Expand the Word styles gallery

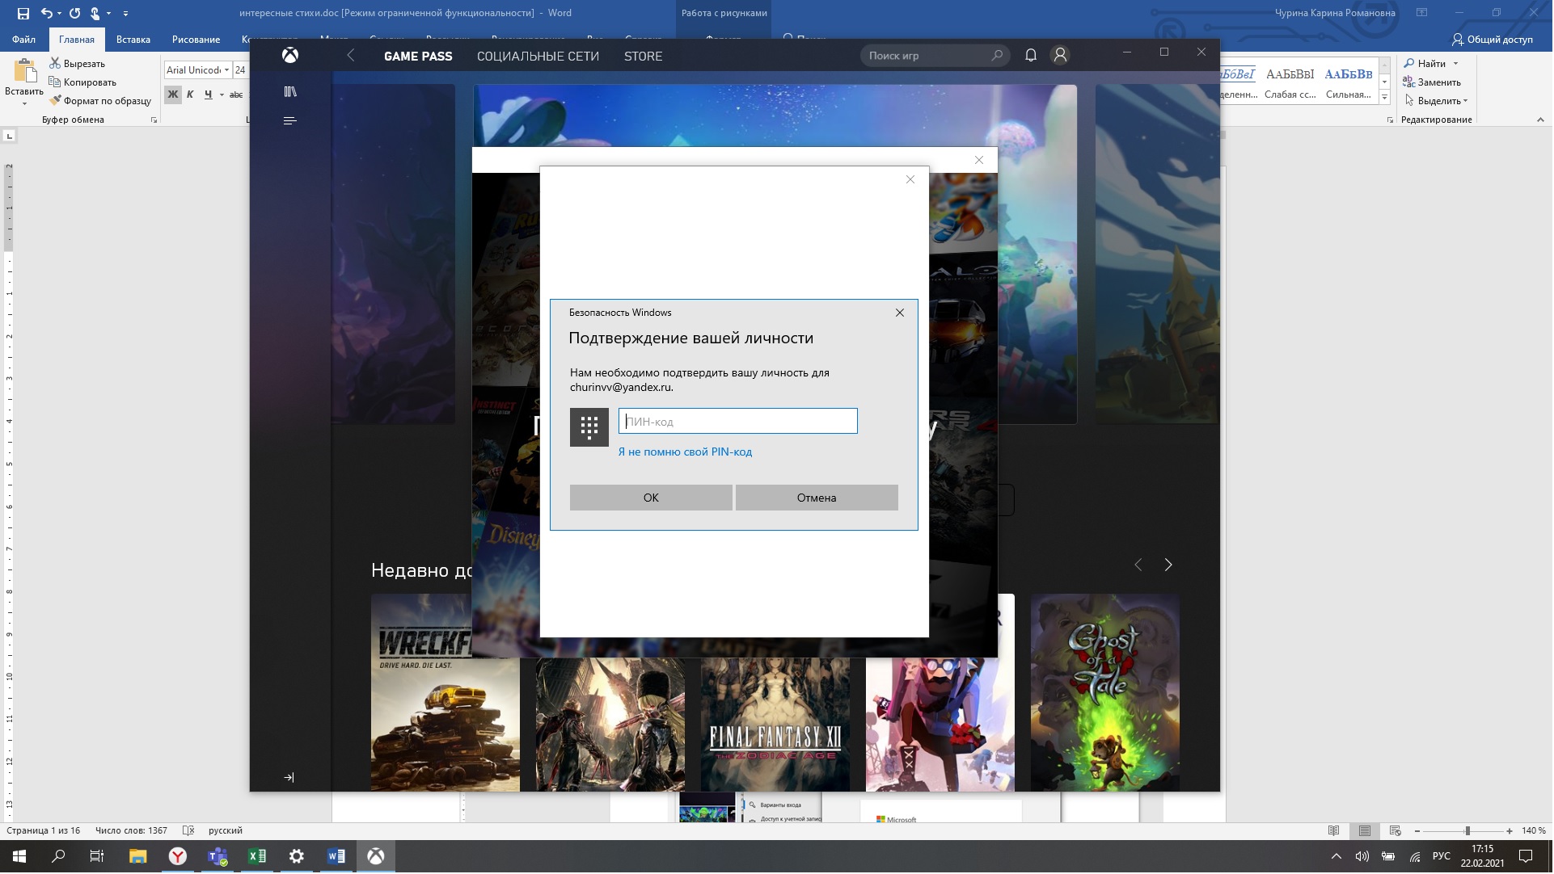tap(1385, 99)
